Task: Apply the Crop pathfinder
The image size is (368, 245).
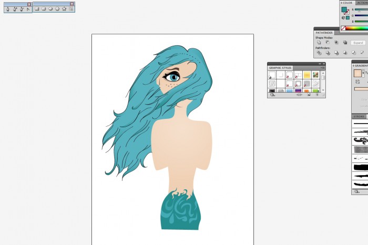Action: pos(345,53)
